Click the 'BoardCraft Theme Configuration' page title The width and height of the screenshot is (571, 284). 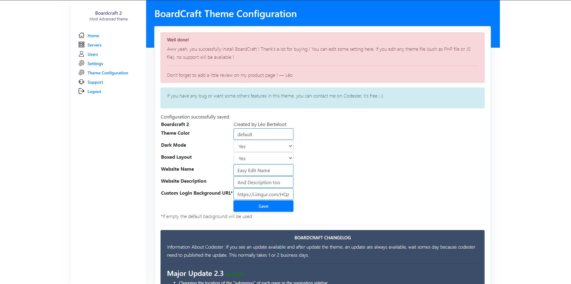coord(225,14)
